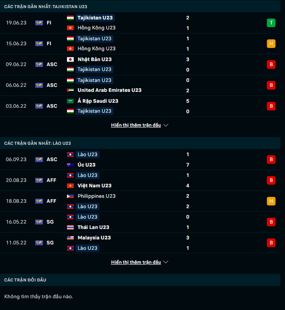Viewport: 285px width, 310px height.
Task: Expand more Lào U23 matches chevron
Action: click(x=166, y=262)
